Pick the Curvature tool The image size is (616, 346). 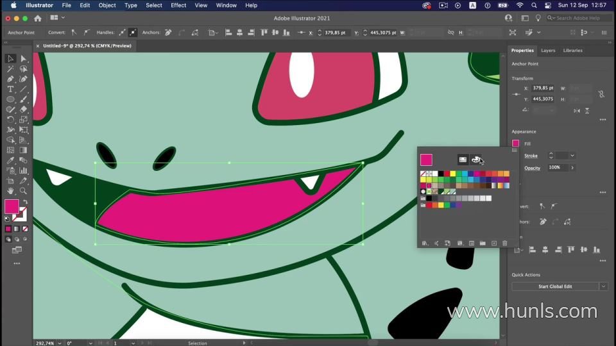(23, 79)
